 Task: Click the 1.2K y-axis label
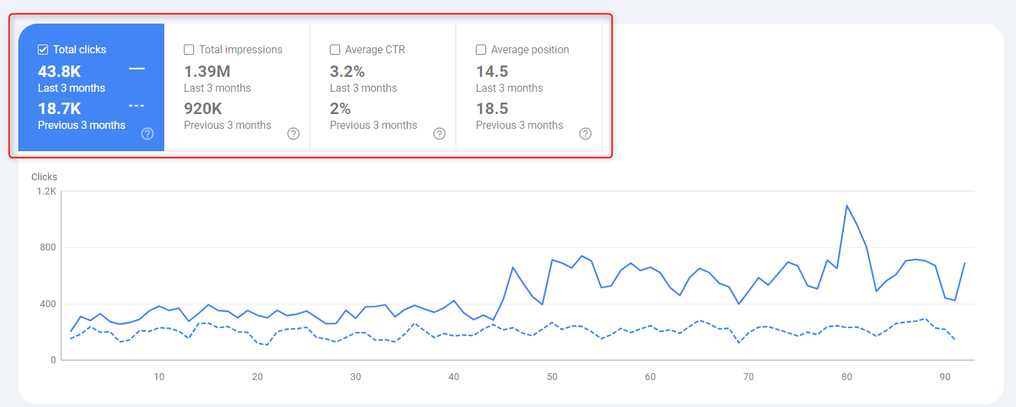point(47,191)
